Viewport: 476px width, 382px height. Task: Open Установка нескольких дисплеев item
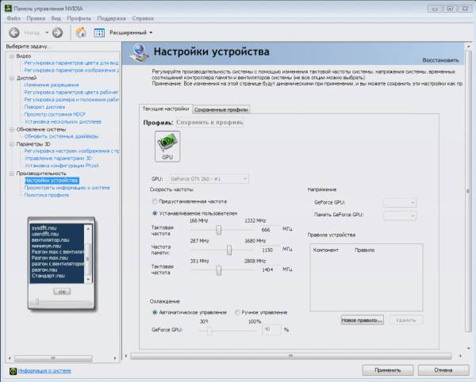point(63,121)
